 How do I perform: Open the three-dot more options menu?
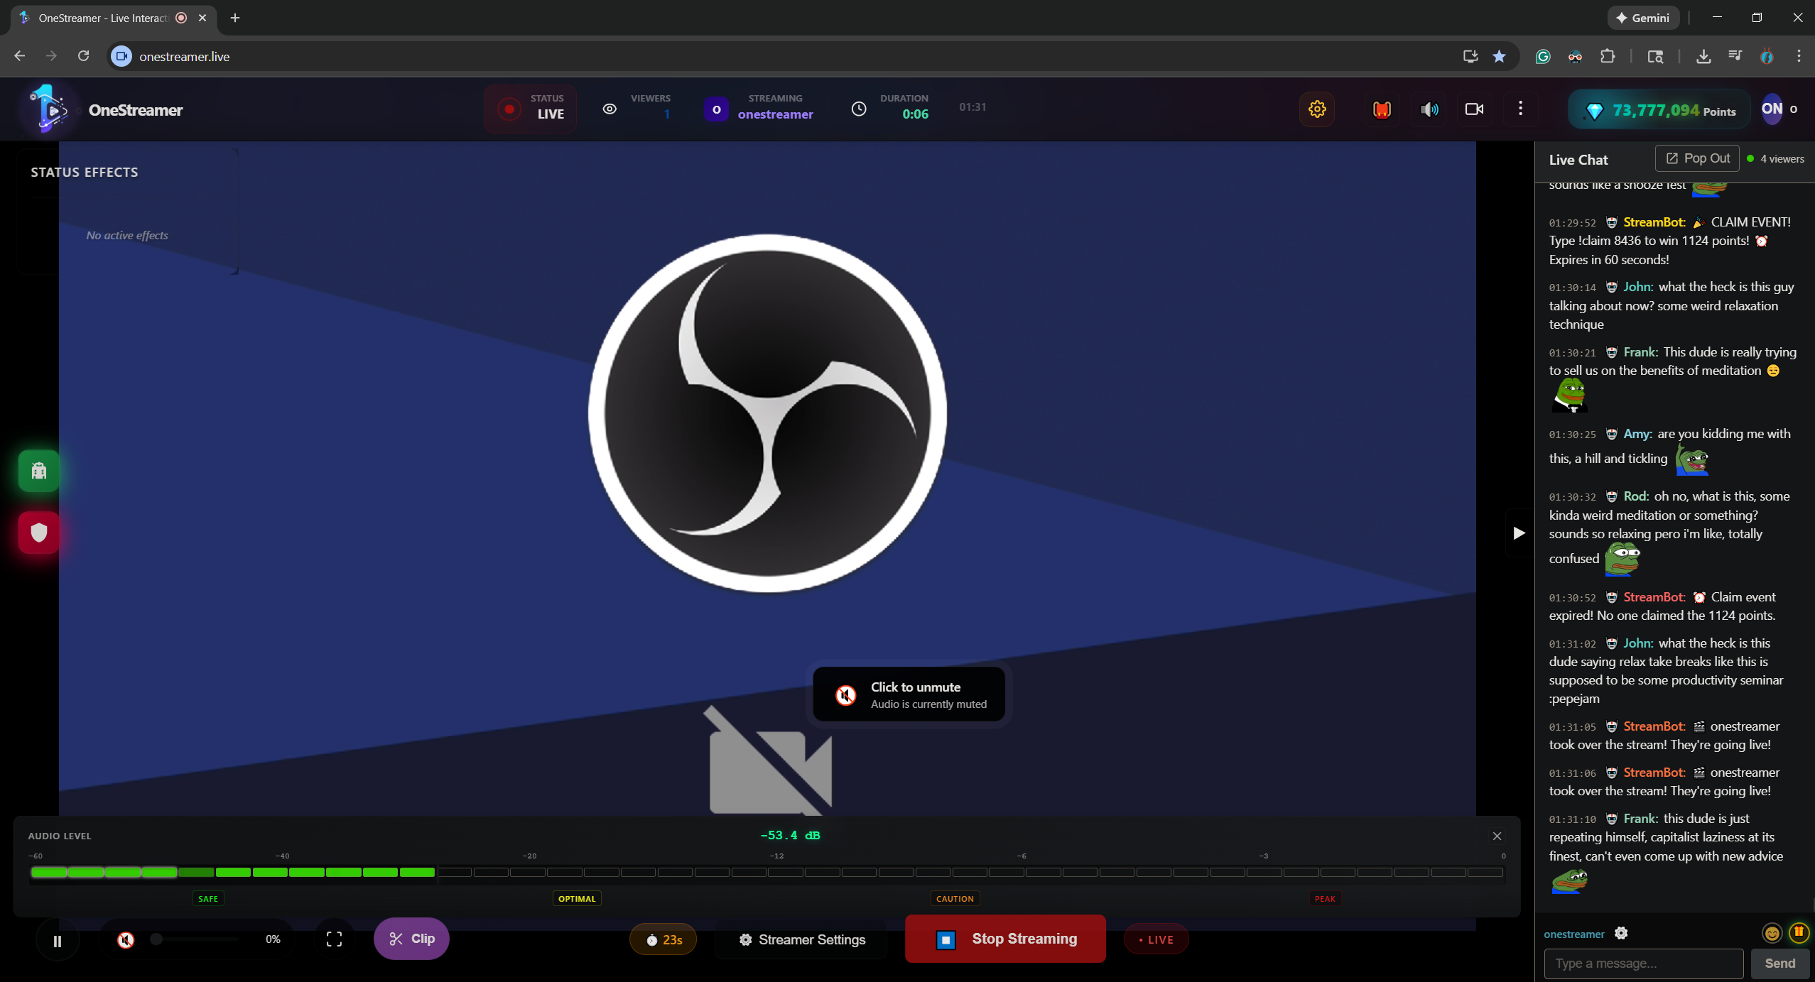(x=1520, y=109)
